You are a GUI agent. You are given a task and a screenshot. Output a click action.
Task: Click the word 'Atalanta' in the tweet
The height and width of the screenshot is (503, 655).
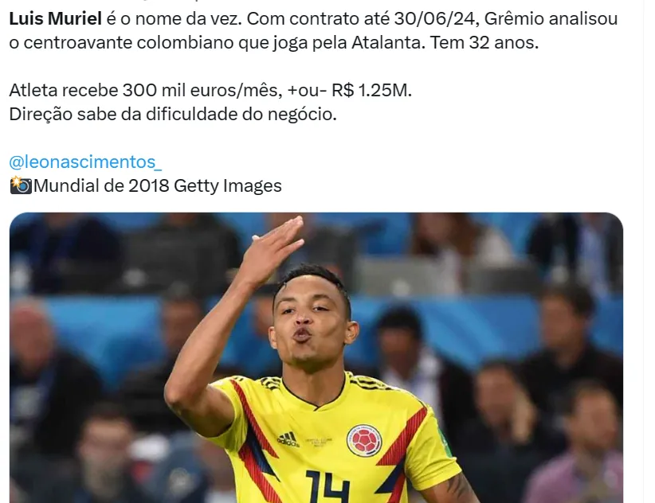[x=386, y=42]
